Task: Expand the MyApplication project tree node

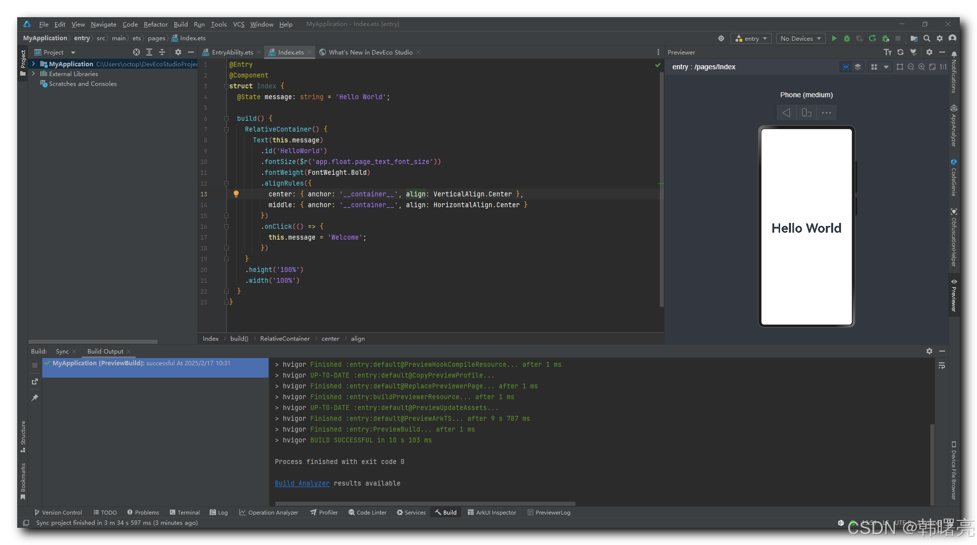Action: tap(33, 64)
